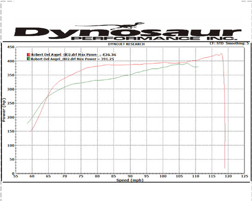The width and height of the screenshot is (252, 201).
Task: Click the 65 tick label on speed axis
Action: tap(48, 177)
